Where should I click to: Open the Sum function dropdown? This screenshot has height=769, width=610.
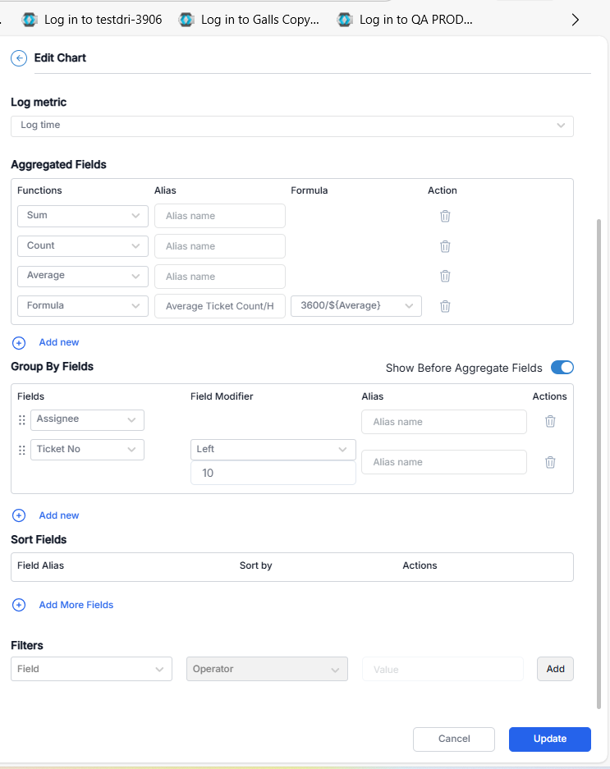pos(82,216)
